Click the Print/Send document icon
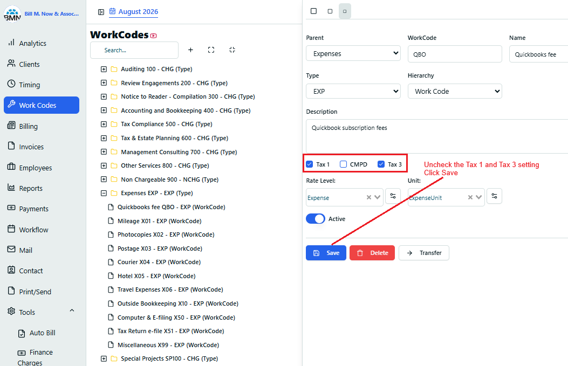The image size is (568, 366). point(11,291)
